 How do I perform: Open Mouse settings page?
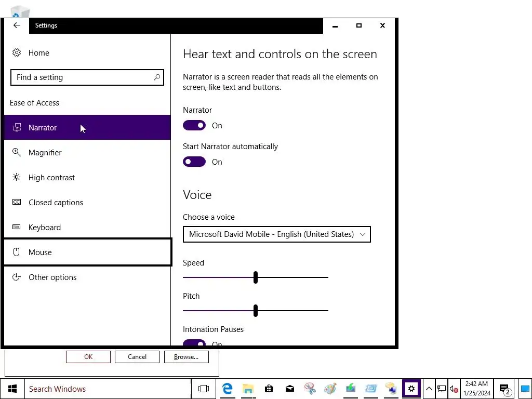coord(87,252)
